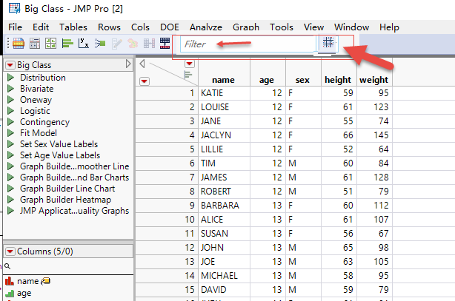
Task: Open the Rows menu
Action: point(109,27)
